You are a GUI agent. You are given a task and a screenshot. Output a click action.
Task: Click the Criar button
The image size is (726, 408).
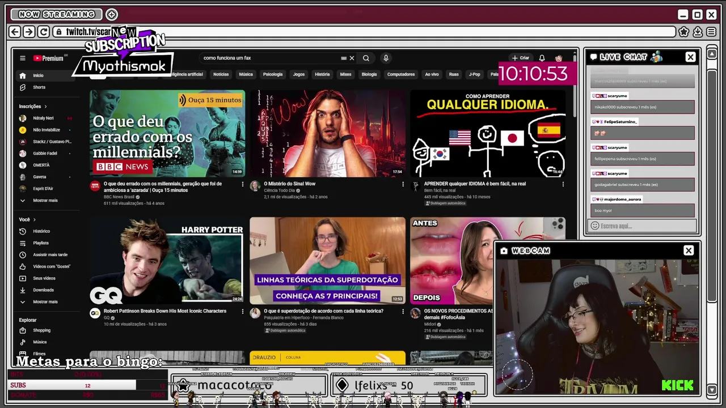[521, 58]
